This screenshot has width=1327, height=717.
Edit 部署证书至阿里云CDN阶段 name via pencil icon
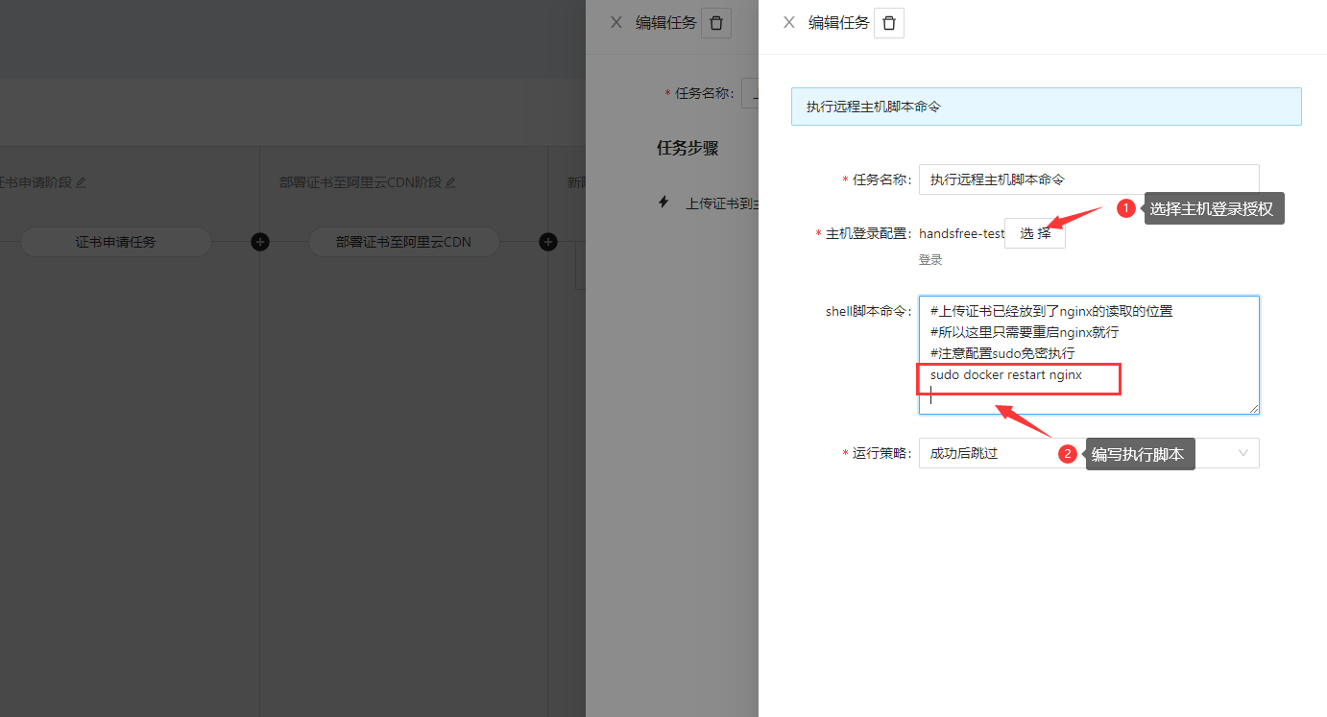click(450, 182)
